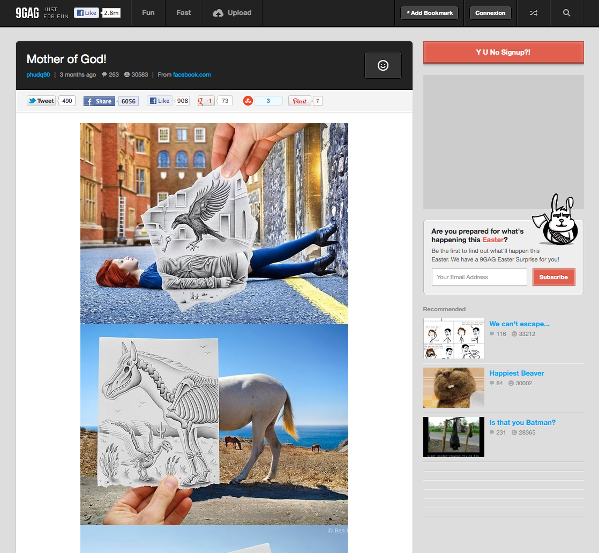
Task: Open 'Happiest Beaver' recommended link
Action: (516, 373)
